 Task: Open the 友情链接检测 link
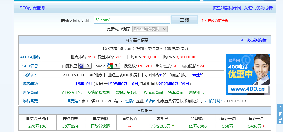[99, 92]
